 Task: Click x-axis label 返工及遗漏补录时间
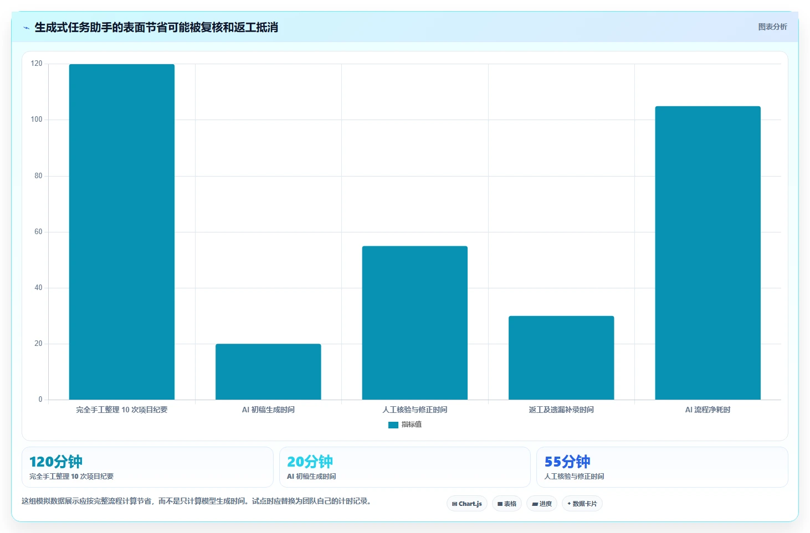pyautogui.click(x=561, y=410)
